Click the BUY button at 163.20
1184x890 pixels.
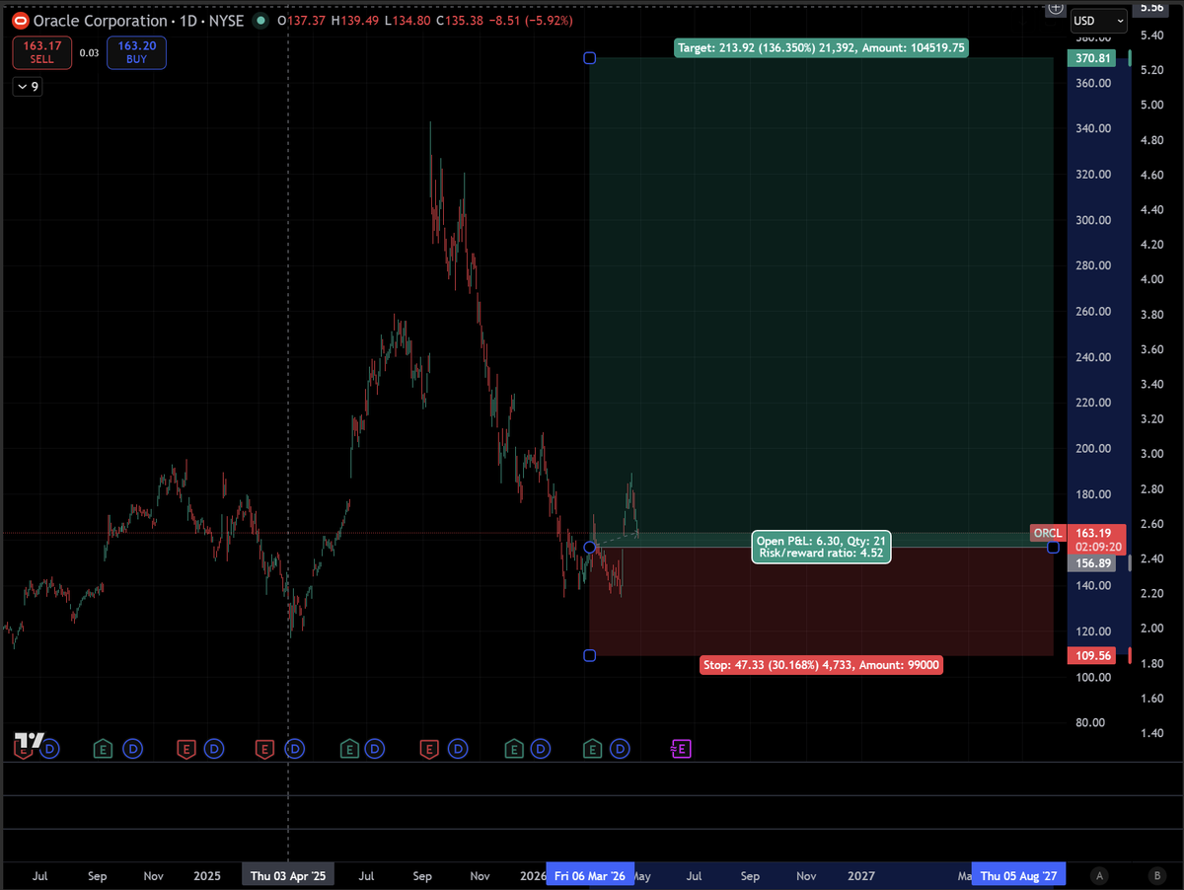tap(136, 52)
